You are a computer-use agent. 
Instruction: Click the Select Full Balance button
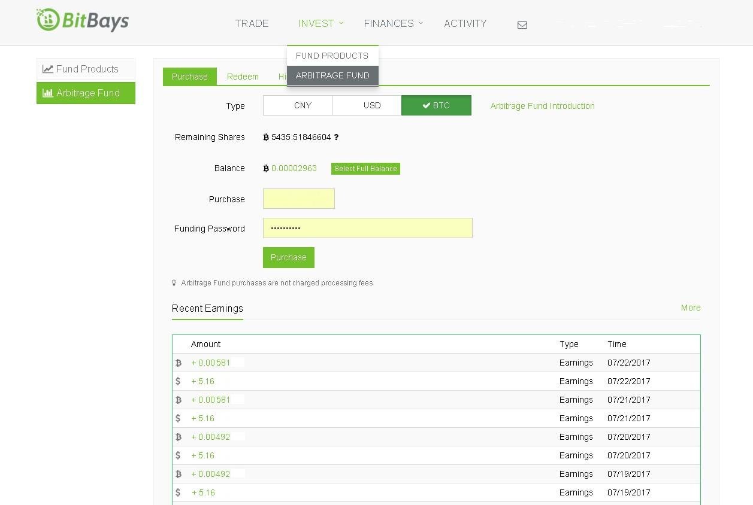pos(365,169)
